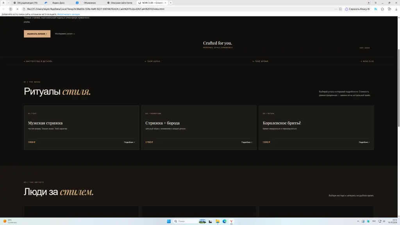Focus the browser address bar URL
Screen dimensions: 400x225
coord(96,9)
